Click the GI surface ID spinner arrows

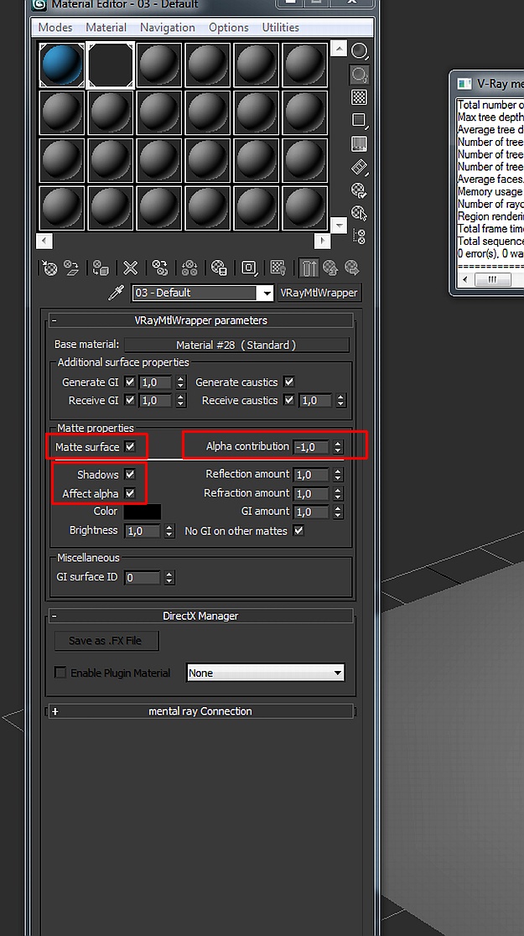pos(169,577)
